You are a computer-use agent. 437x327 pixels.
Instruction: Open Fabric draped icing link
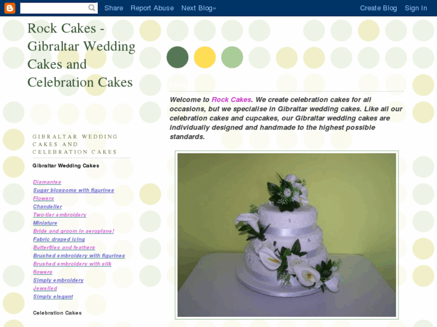coord(59,239)
